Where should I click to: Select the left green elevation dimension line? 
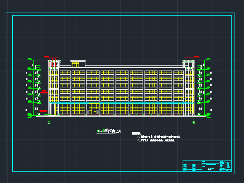point(33,88)
